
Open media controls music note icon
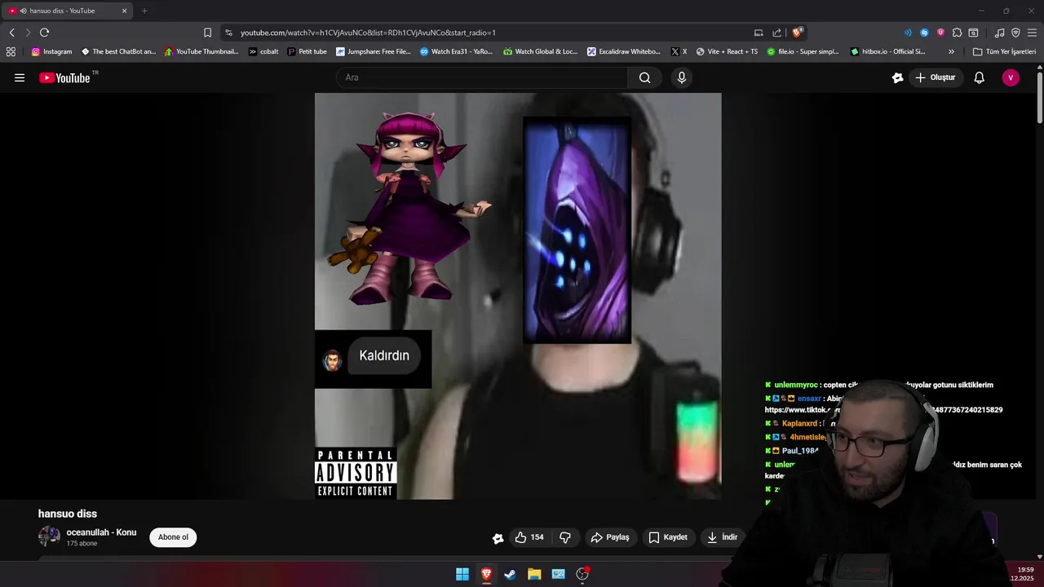pyautogui.click(x=999, y=33)
